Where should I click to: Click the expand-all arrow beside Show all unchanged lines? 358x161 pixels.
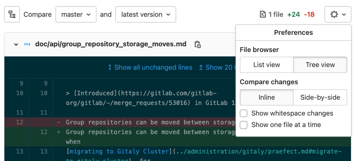click(110, 67)
